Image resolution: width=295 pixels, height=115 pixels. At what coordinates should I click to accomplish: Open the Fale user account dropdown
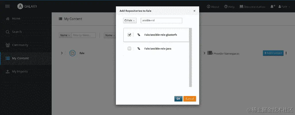point(284,7)
